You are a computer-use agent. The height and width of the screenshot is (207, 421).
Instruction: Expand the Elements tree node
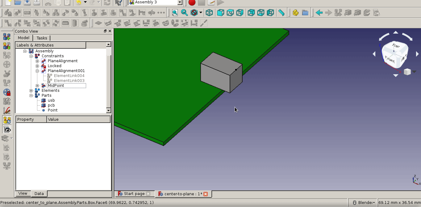31,90
